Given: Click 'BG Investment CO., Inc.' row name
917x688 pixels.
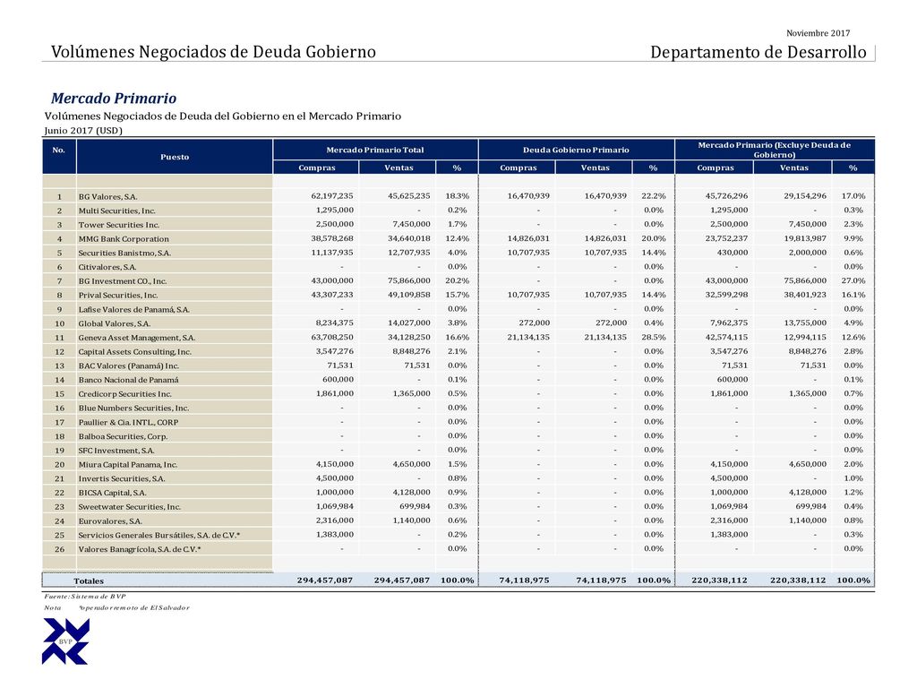Looking at the screenshot, I should (123, 280).
